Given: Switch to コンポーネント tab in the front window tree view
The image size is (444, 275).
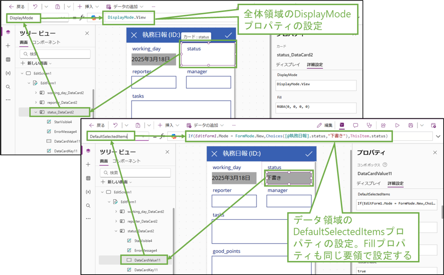Looking at the screenshot, I should [127, 161].
